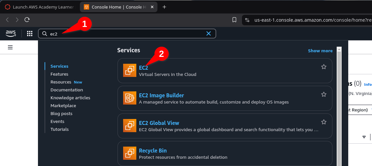Click the AWS logo home icon

11,34
